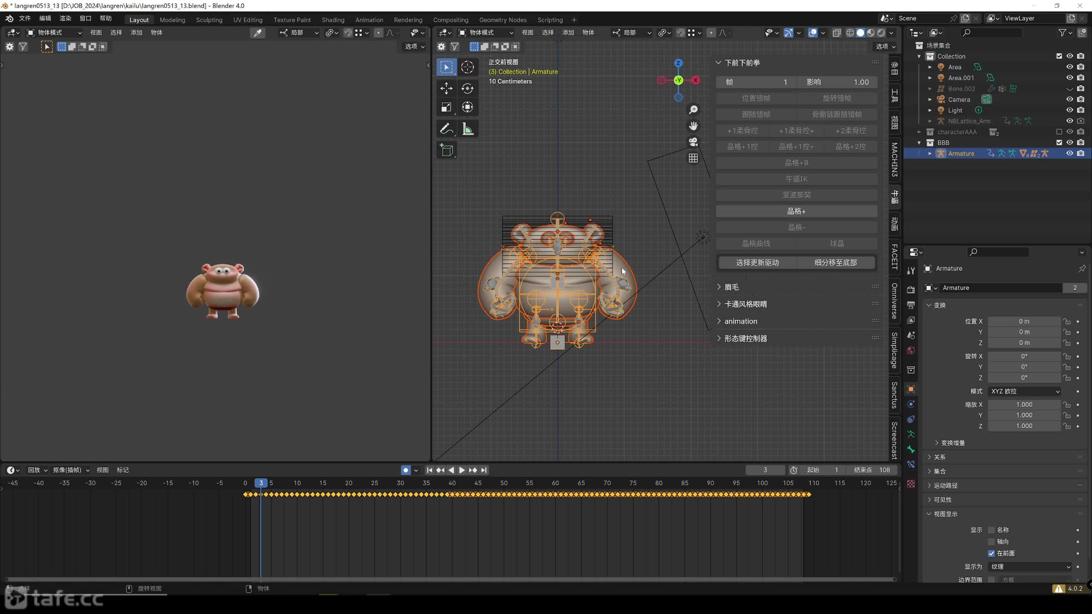
Task: Click the current frame field showing 3
Action: click(x=765, y=470)
